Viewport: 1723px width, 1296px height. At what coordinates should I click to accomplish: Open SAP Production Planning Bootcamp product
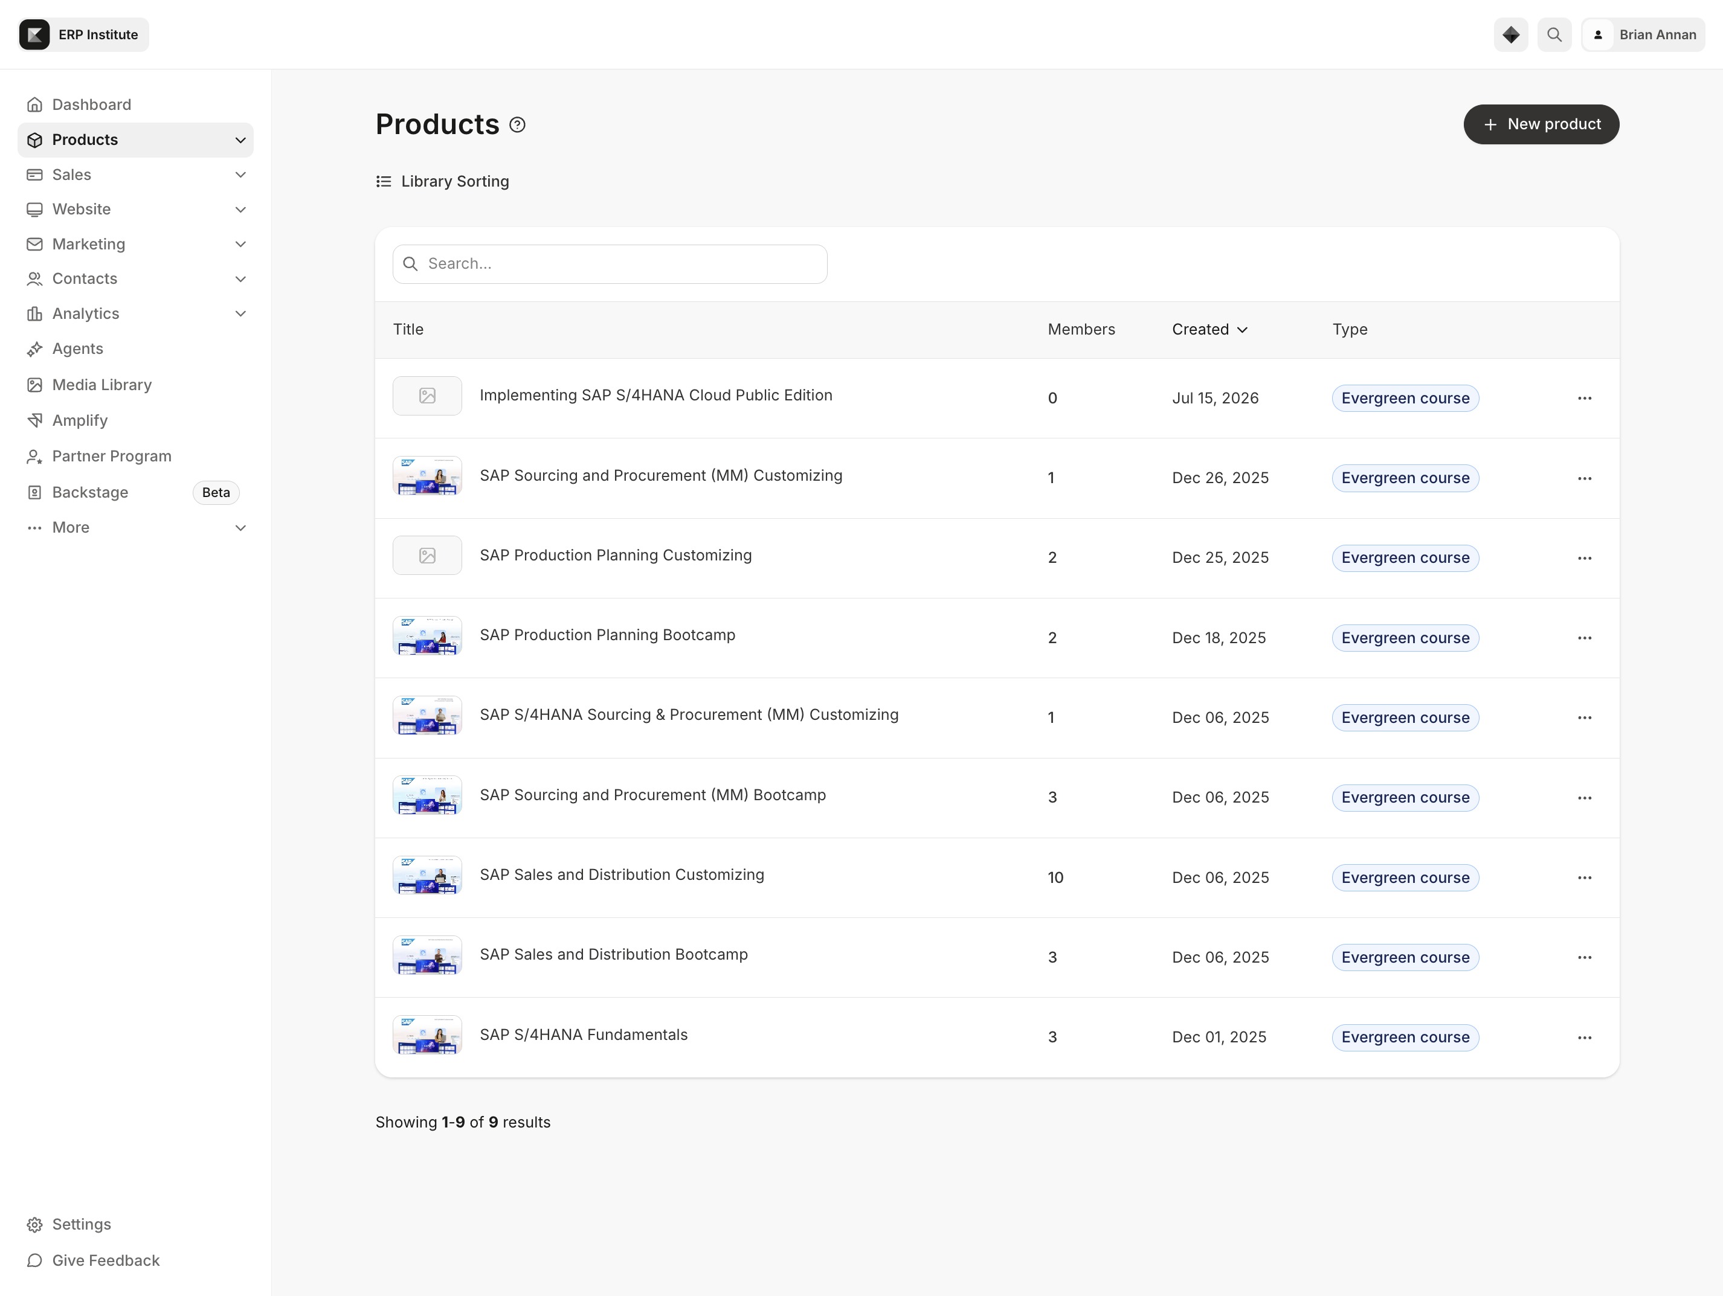click(x=608, y=635)
